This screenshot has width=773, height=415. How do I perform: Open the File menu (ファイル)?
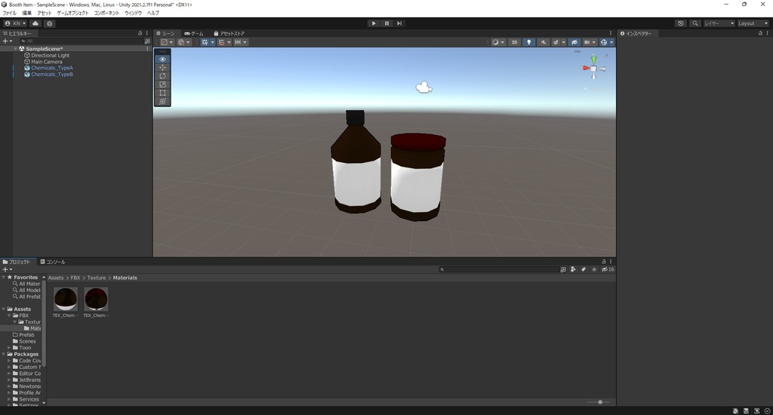pyautogui.click(x=9, y=13)
